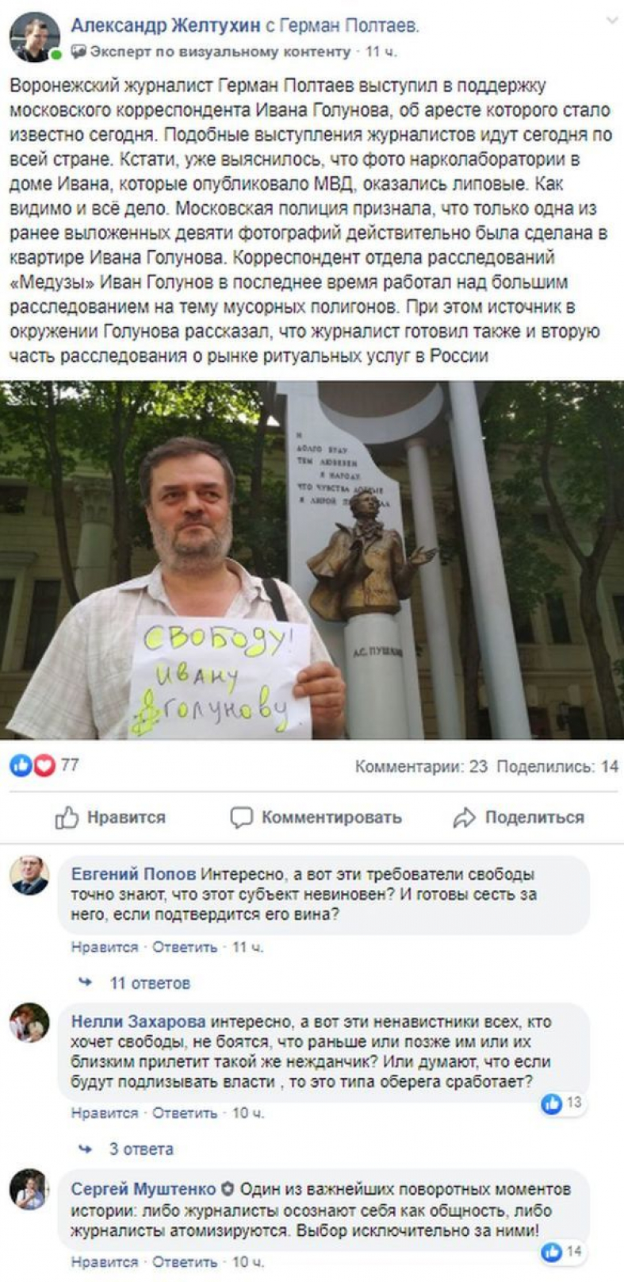Click the blue like reaction icon beside 77
The image size is (624, 1282).
tap(21, 765)
